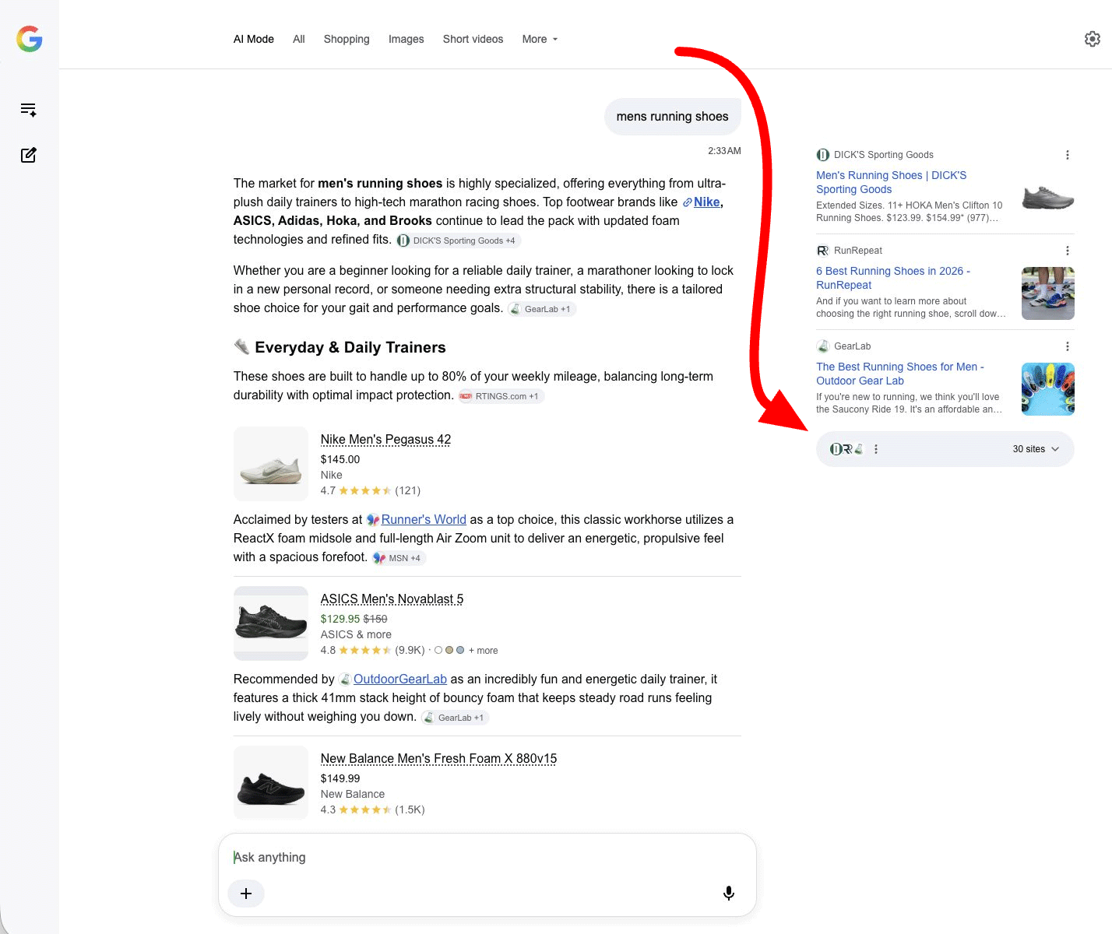
Task: Click GearLab +1 chip below Novablast description
Action: tap(455, 718)
